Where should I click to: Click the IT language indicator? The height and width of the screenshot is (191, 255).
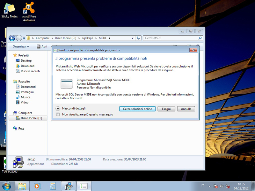click(203, 186)
